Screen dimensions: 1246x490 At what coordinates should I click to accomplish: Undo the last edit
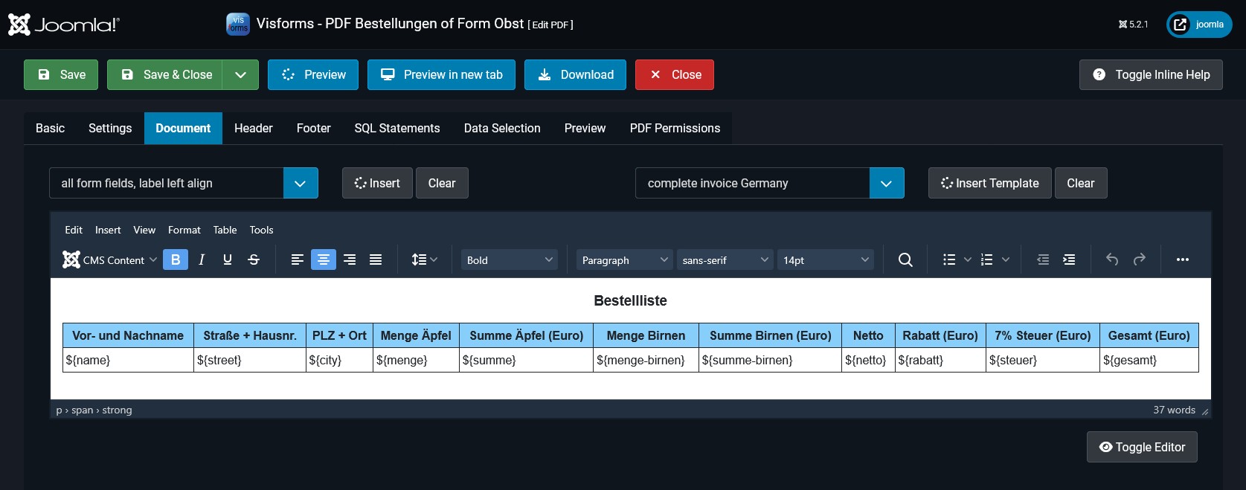(x=1112, y=259)
